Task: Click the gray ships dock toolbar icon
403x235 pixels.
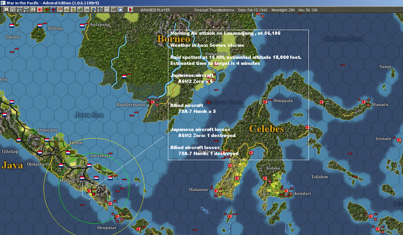Action: tap(87, 10)
